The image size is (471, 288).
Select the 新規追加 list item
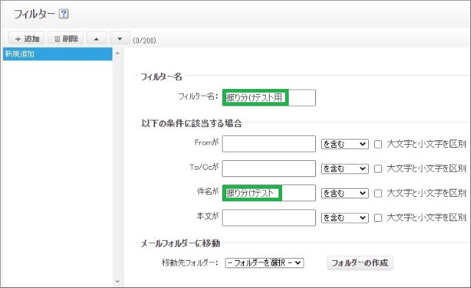click(x=57, y=54)
